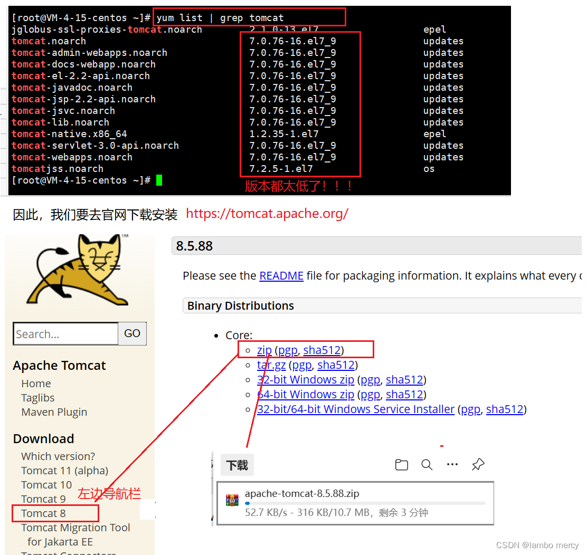Download 32-bit/64-bit Windows Service Installer
The height and width of the screenshot is (555, 587).
click(356, 409)
